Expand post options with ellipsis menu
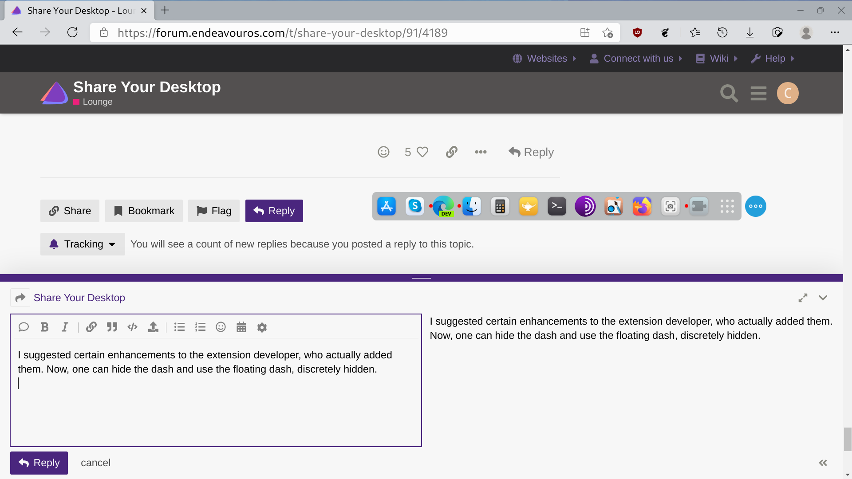The width and height of the screenshot is (852, 479). [x=481, y=152]
